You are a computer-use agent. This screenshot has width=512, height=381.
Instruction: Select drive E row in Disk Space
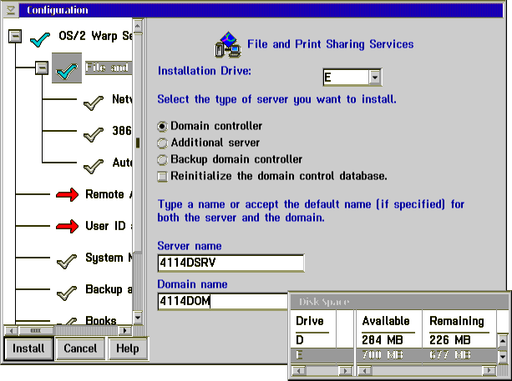click(x=393, y=355)
